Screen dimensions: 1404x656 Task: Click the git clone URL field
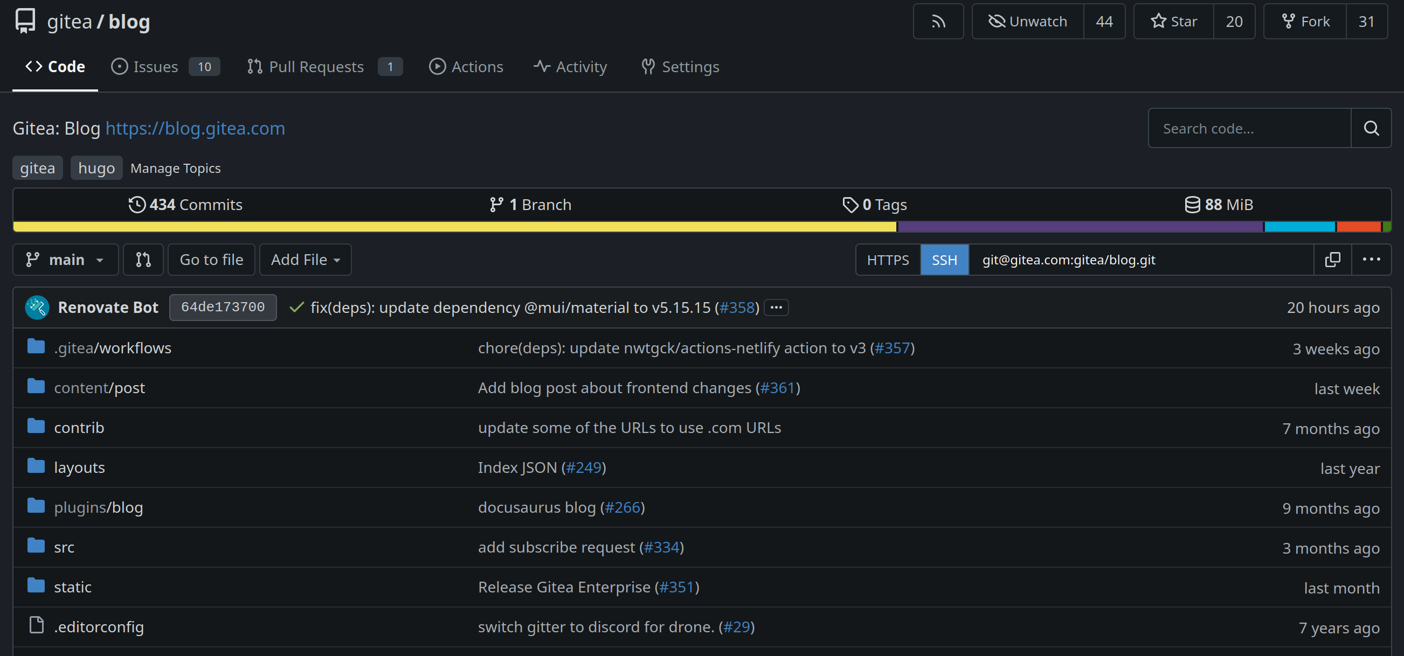[1142, 260]
